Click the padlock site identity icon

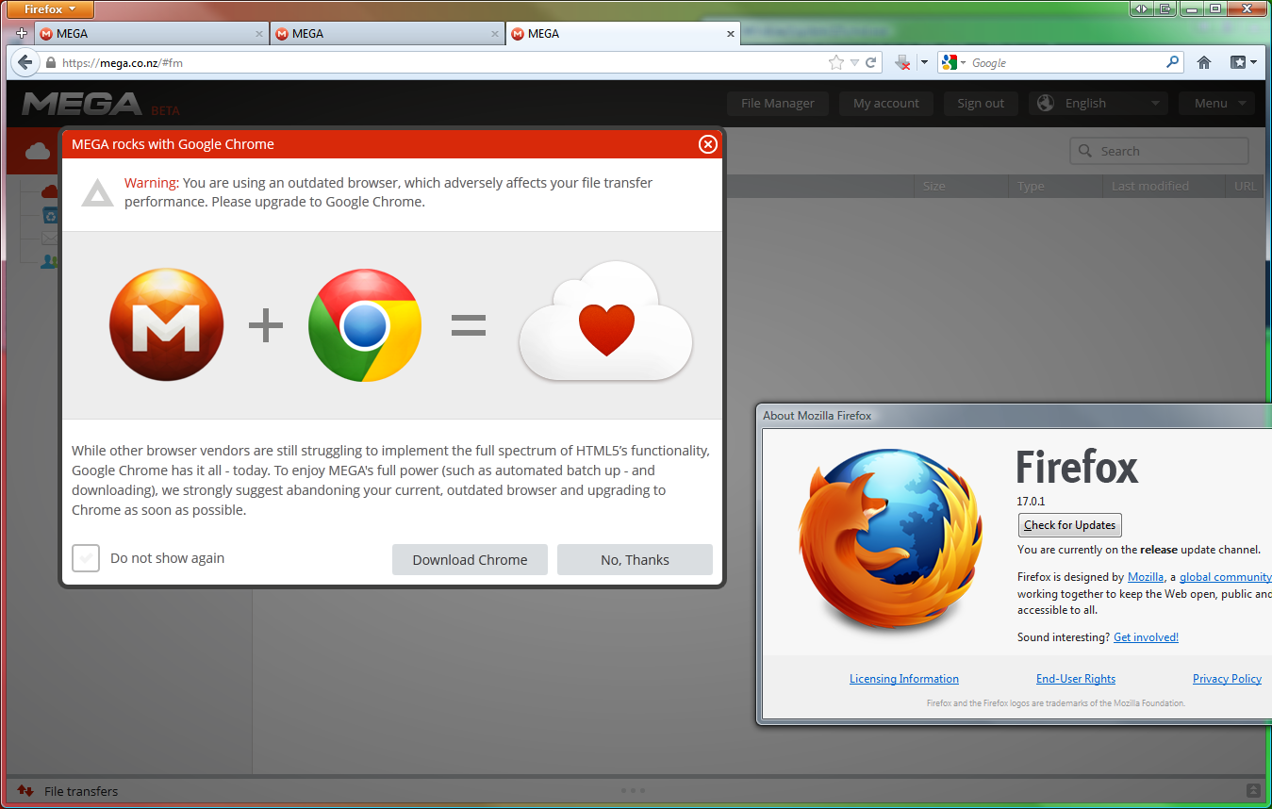tap(51, 63)
